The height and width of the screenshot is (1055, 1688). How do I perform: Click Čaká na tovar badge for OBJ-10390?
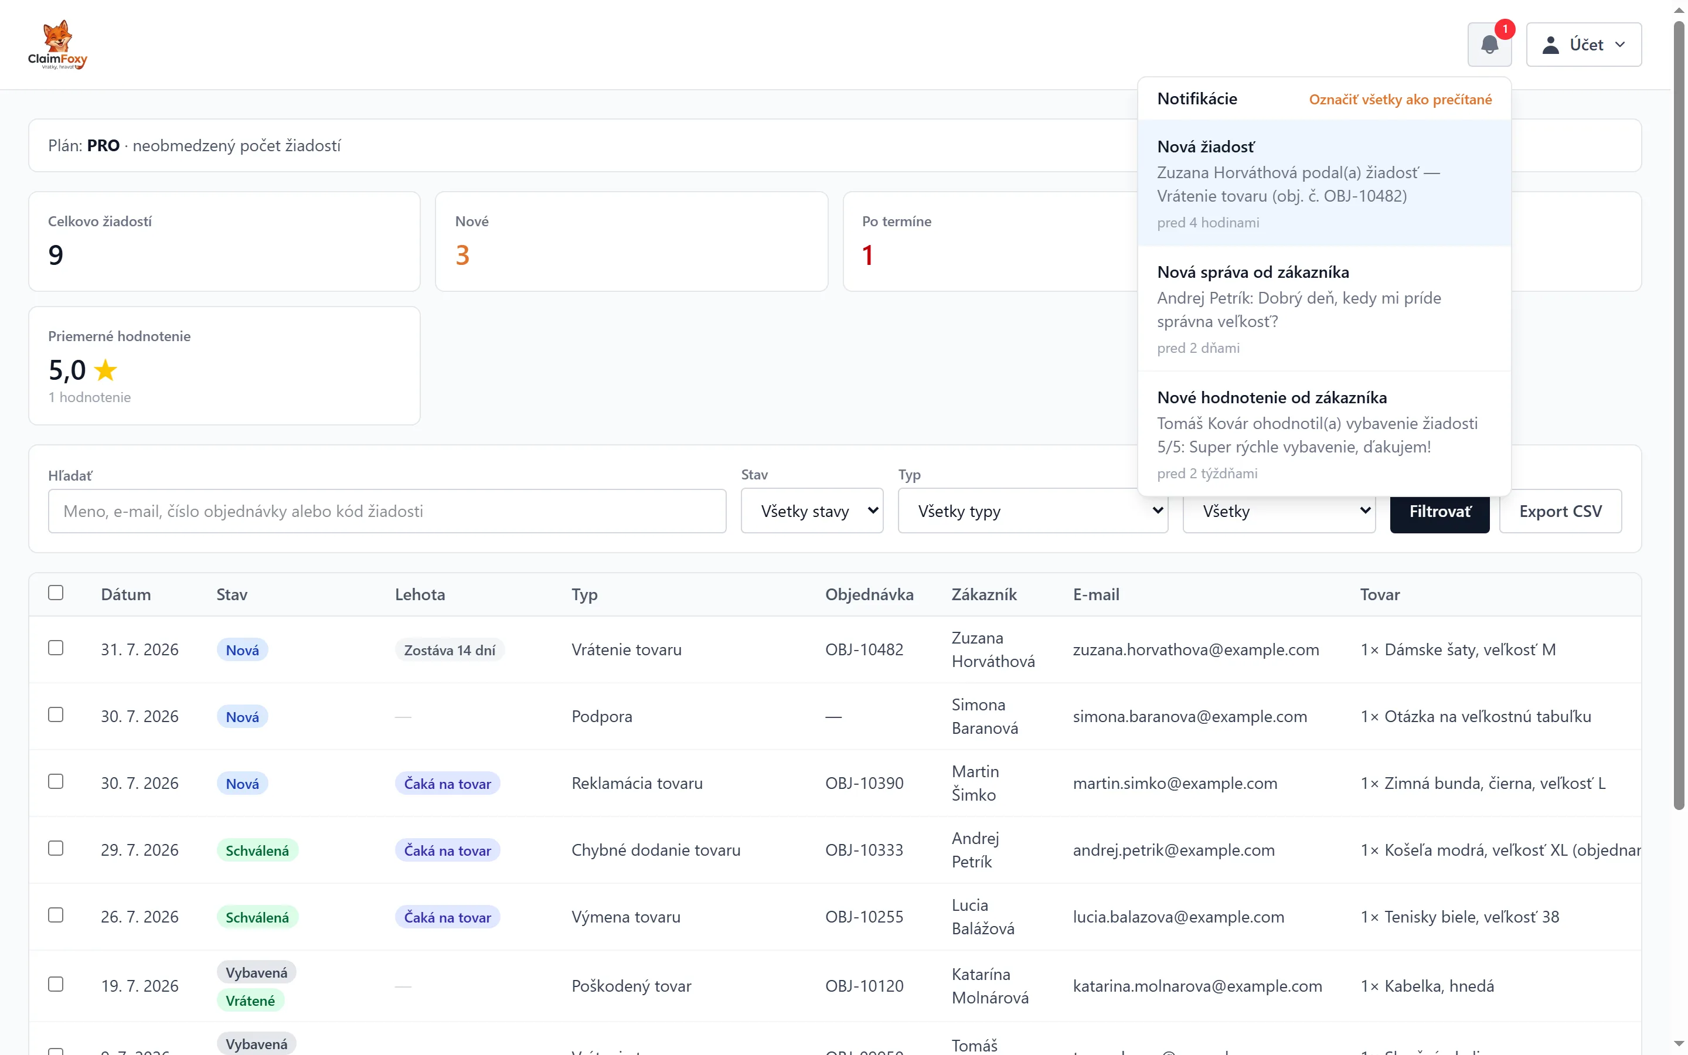pyautogui.click(x=447, y=783)
